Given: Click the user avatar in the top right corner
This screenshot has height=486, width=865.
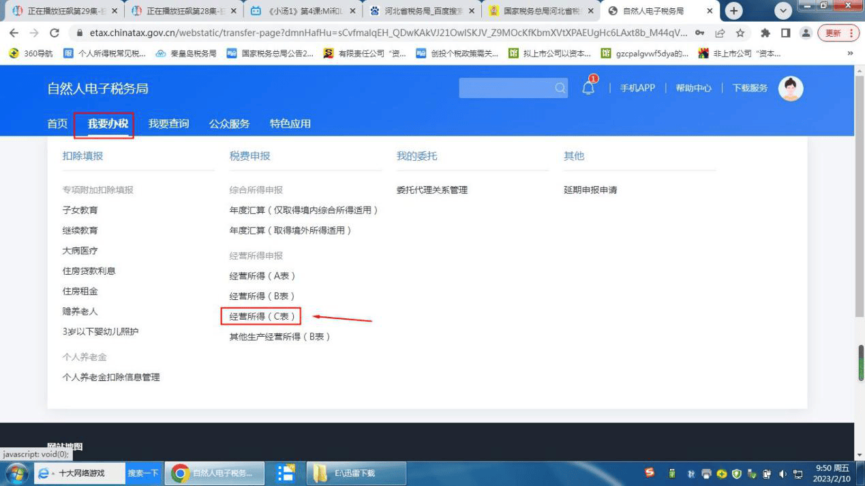Looking at the screenshot, I should click(x=790, y=88).
